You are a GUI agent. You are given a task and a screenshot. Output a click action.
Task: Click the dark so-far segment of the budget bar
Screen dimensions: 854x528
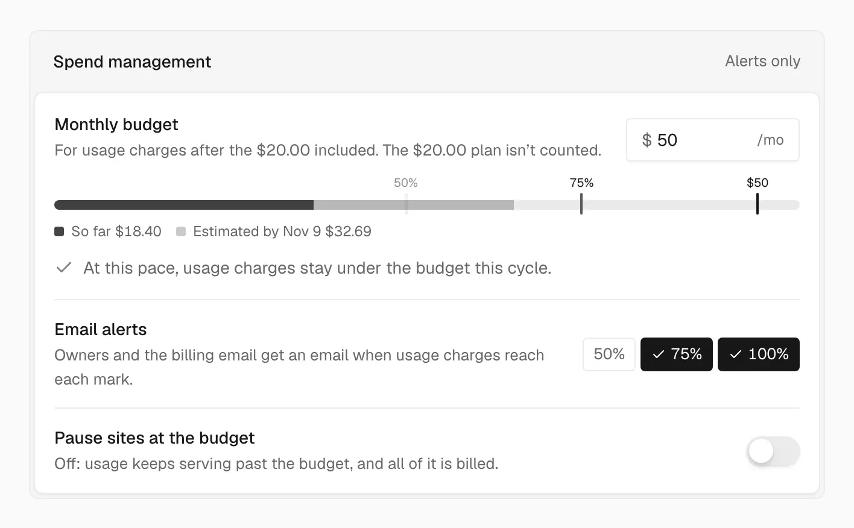pos(184,205)
